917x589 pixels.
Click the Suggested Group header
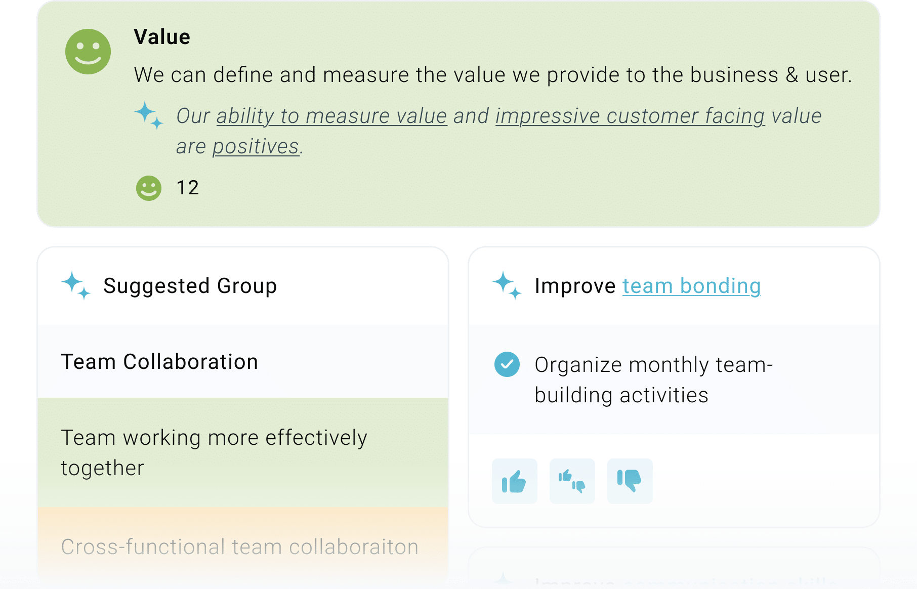click(190, 286)
